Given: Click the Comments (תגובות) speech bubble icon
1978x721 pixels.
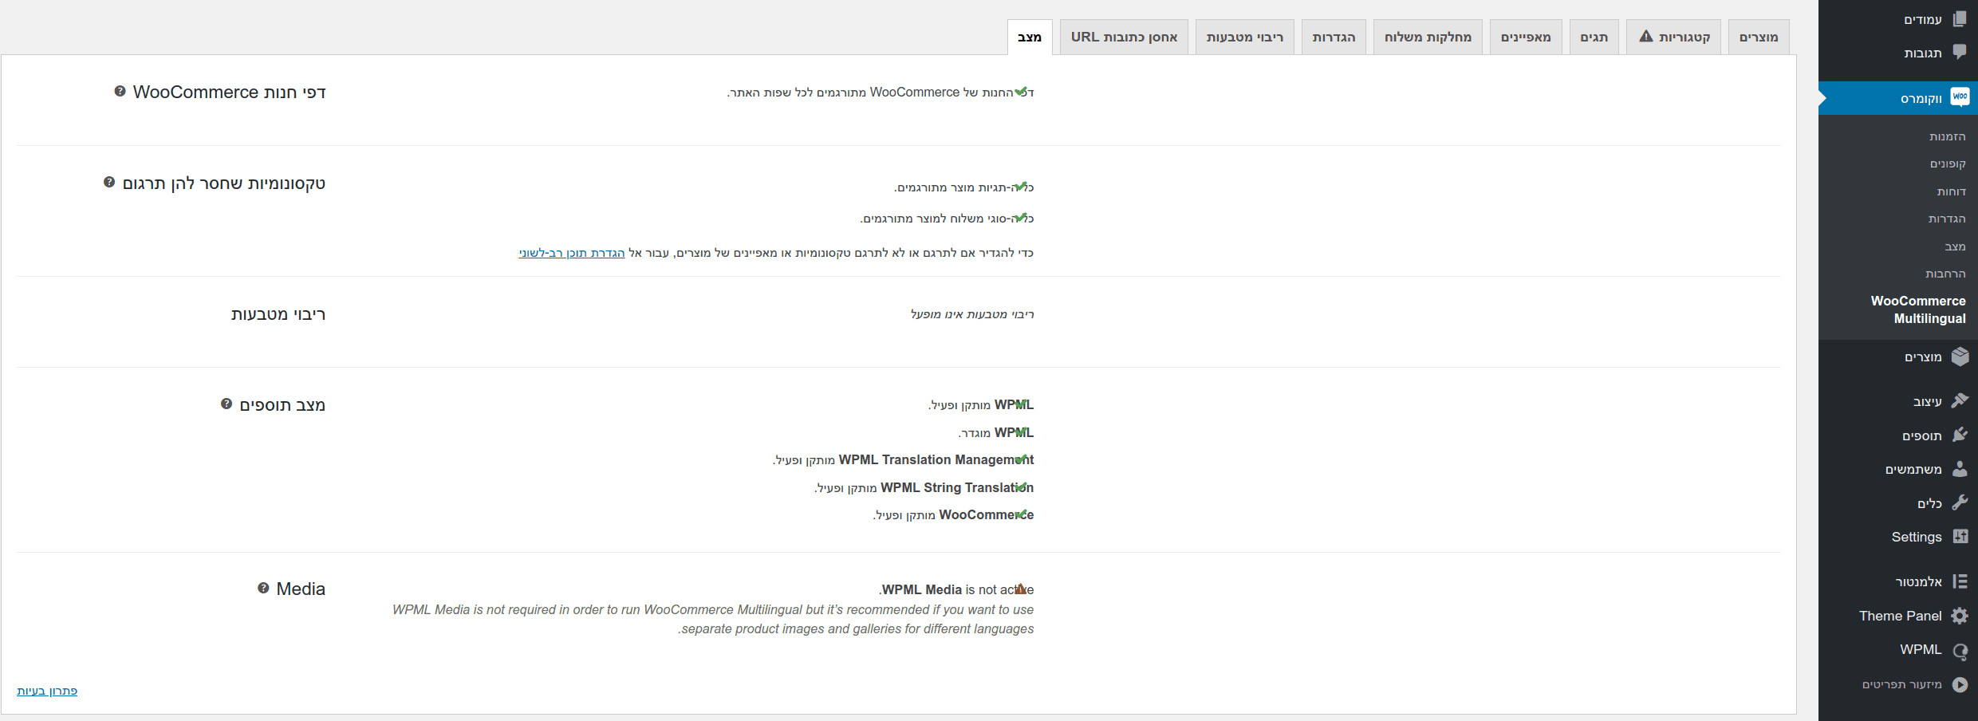Looking at the screenshot, I should pyautogui.click(x=1960, y=53).
